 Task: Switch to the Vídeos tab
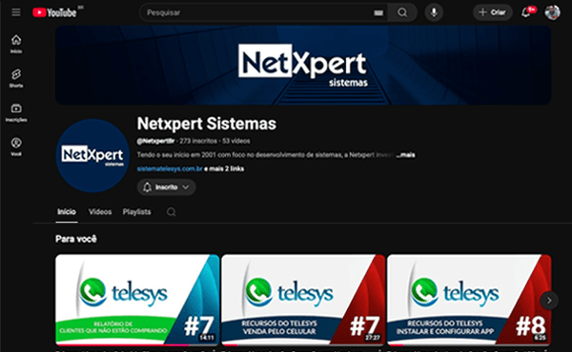(x=100, y=212)
